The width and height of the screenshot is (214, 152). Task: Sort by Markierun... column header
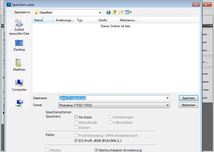pos(129,20)
